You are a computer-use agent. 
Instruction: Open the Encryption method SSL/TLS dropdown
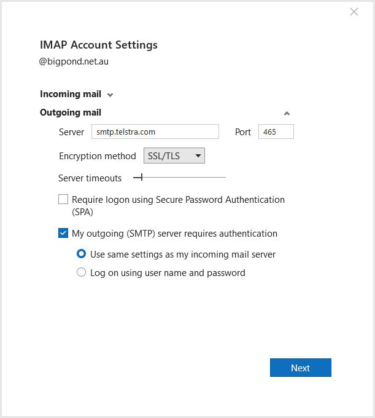click(174, 156)
